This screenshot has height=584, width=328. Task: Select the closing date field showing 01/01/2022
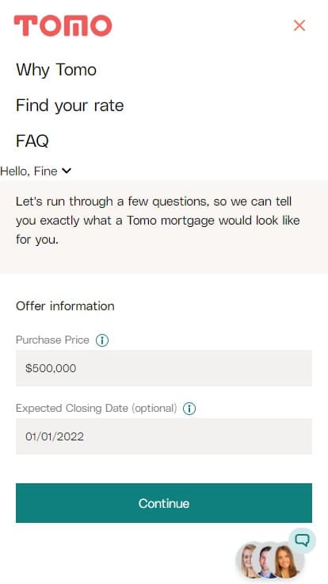(x=164, y=436)
